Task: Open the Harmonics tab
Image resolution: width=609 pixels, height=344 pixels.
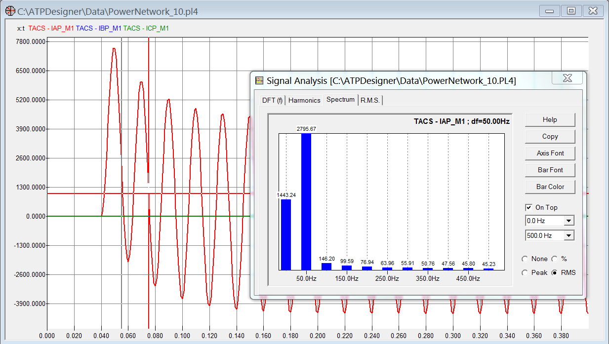Action: (304, 100)
